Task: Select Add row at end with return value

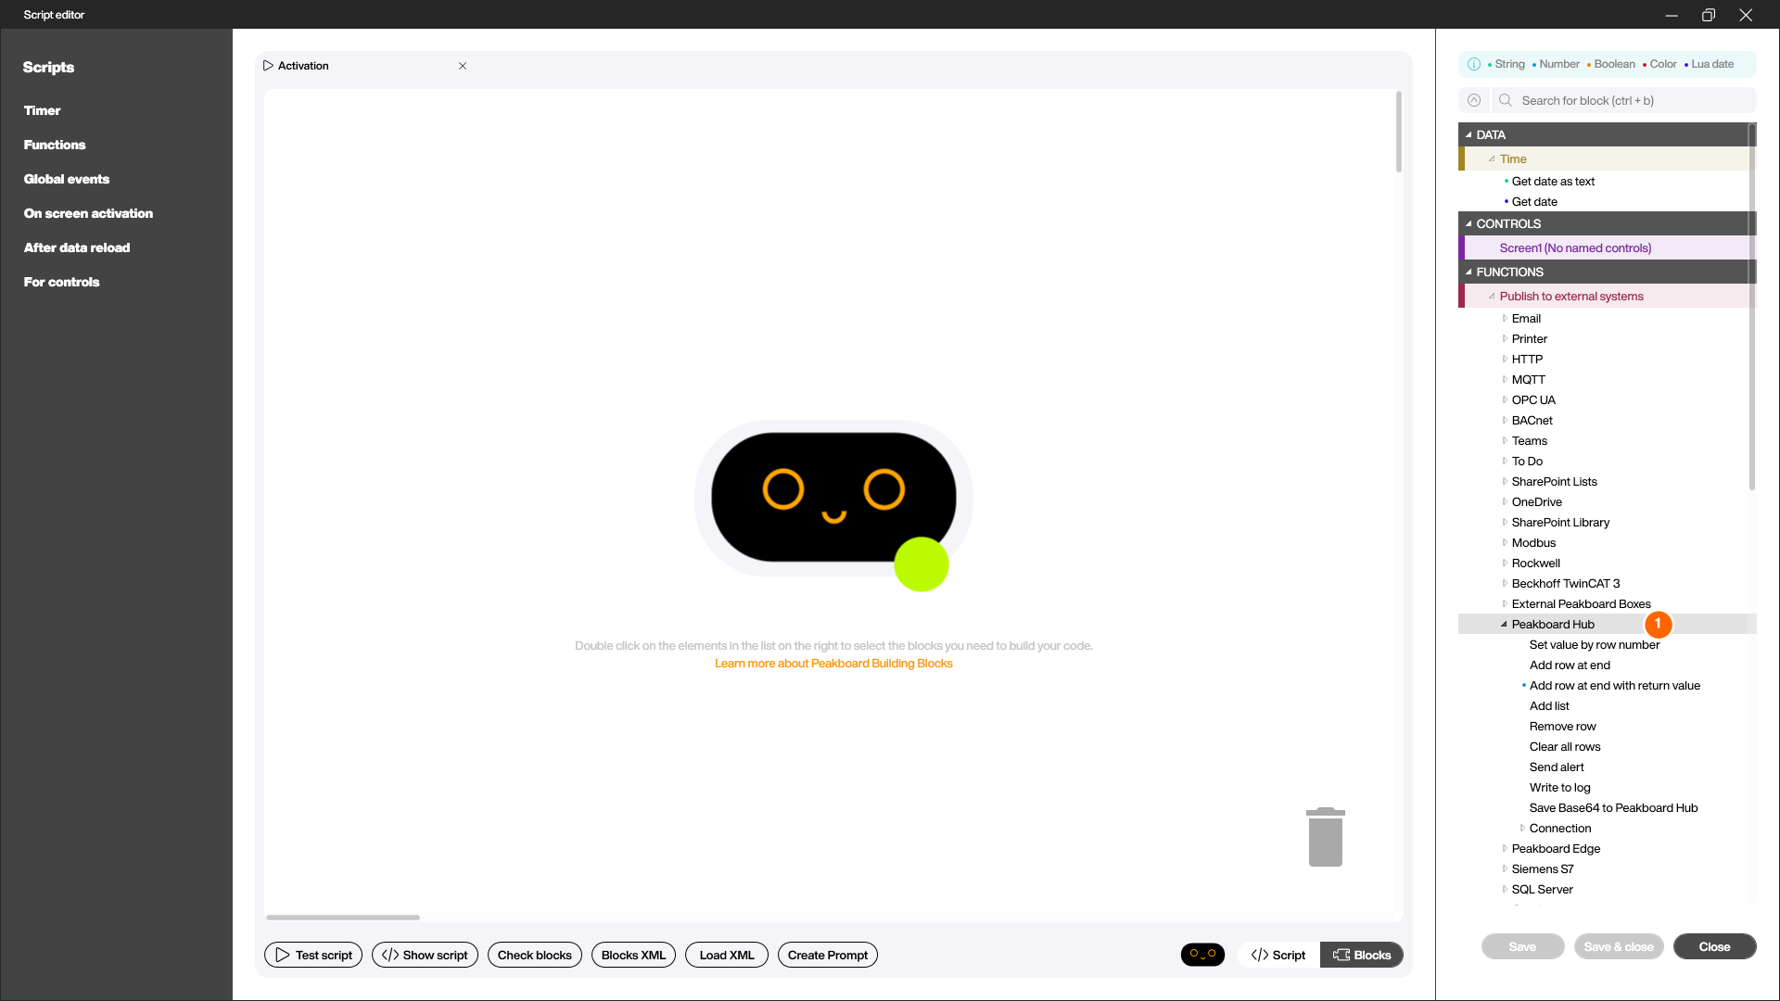Action: [x=1614, y=685]
